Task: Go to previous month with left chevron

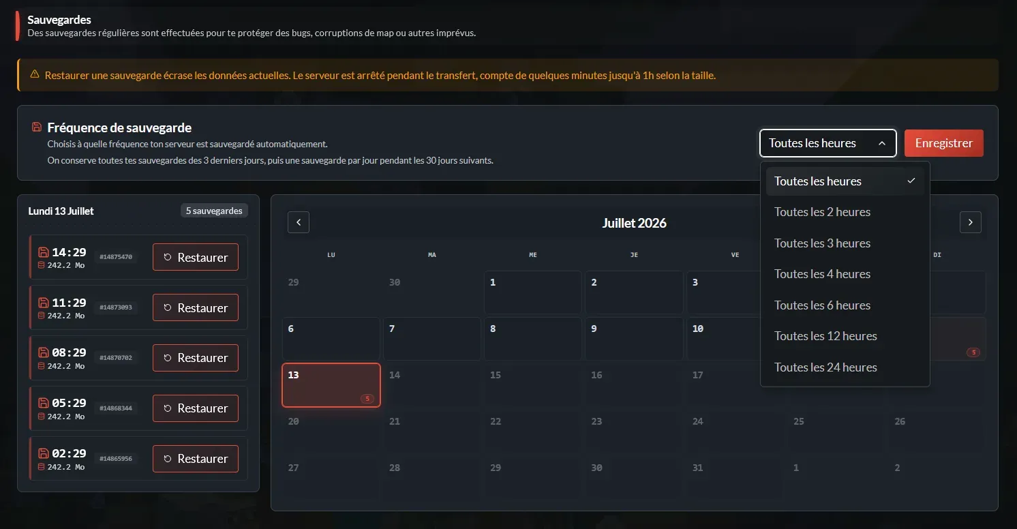Action: click(x=299, y=222)
